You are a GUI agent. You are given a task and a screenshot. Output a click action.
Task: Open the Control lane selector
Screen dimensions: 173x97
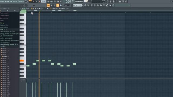click(x=23, y=80)
